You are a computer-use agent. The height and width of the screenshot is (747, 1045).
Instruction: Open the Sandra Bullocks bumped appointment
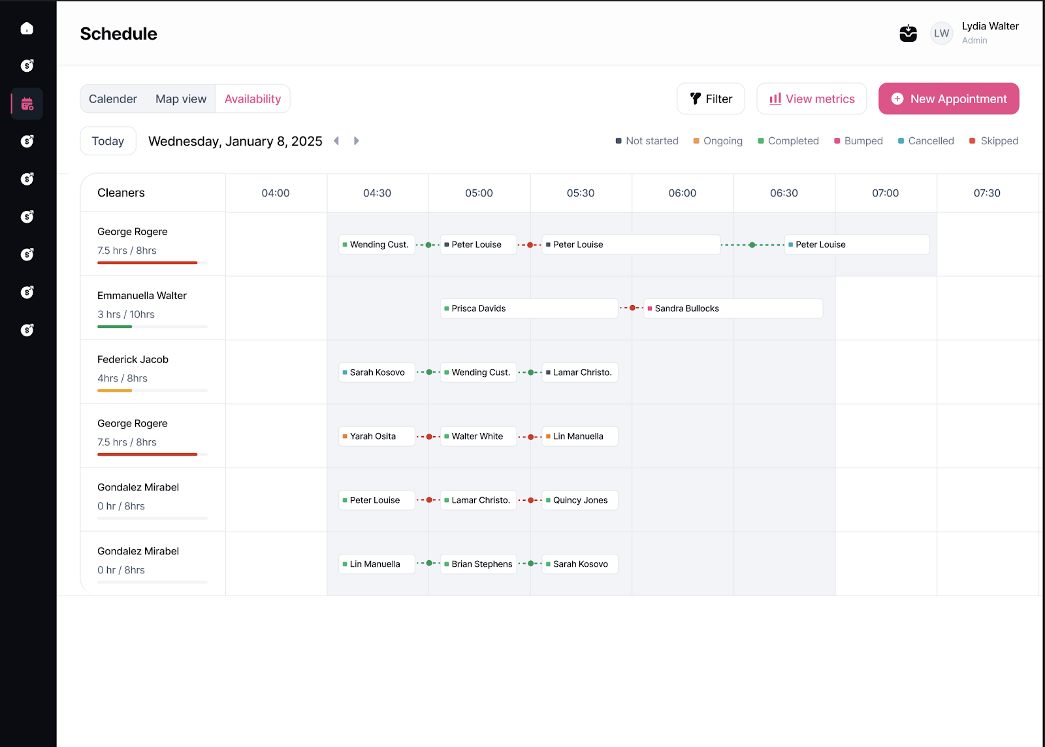pos(733,309)
